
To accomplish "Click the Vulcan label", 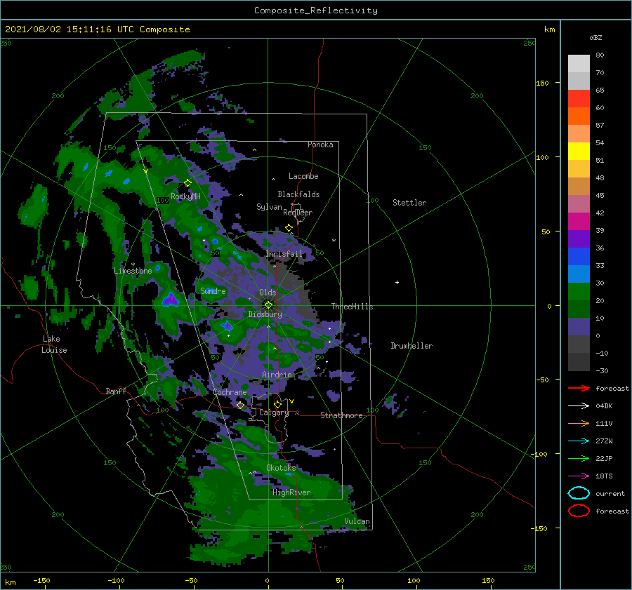I will click(x=357, y=521).
